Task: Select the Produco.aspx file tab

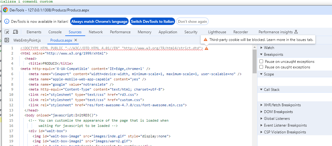Action: click(61, 40)
